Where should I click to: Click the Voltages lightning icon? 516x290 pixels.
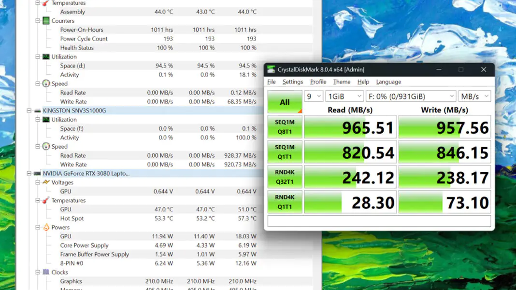(46, 182)
